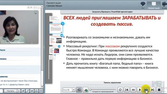Click the fast forward double-arrow button
Screen dimensions: 167x94
click(146, 90)
